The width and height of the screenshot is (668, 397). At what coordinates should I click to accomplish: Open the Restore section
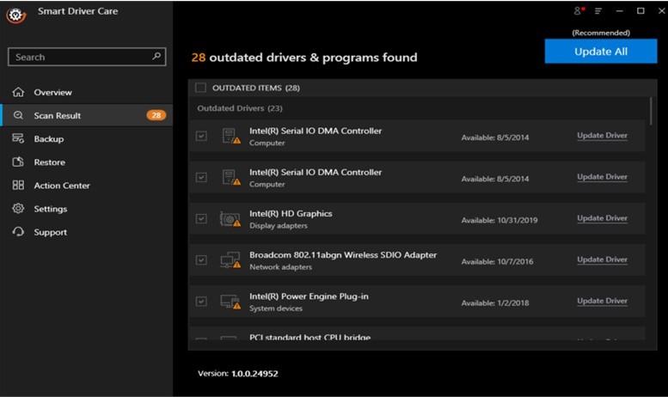coord(88,162)
